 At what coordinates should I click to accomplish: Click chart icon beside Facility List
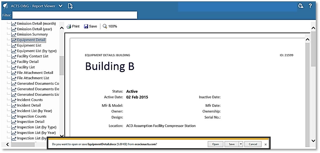point(14,67)
